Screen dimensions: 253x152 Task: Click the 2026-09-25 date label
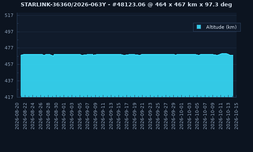click(158, 116)
